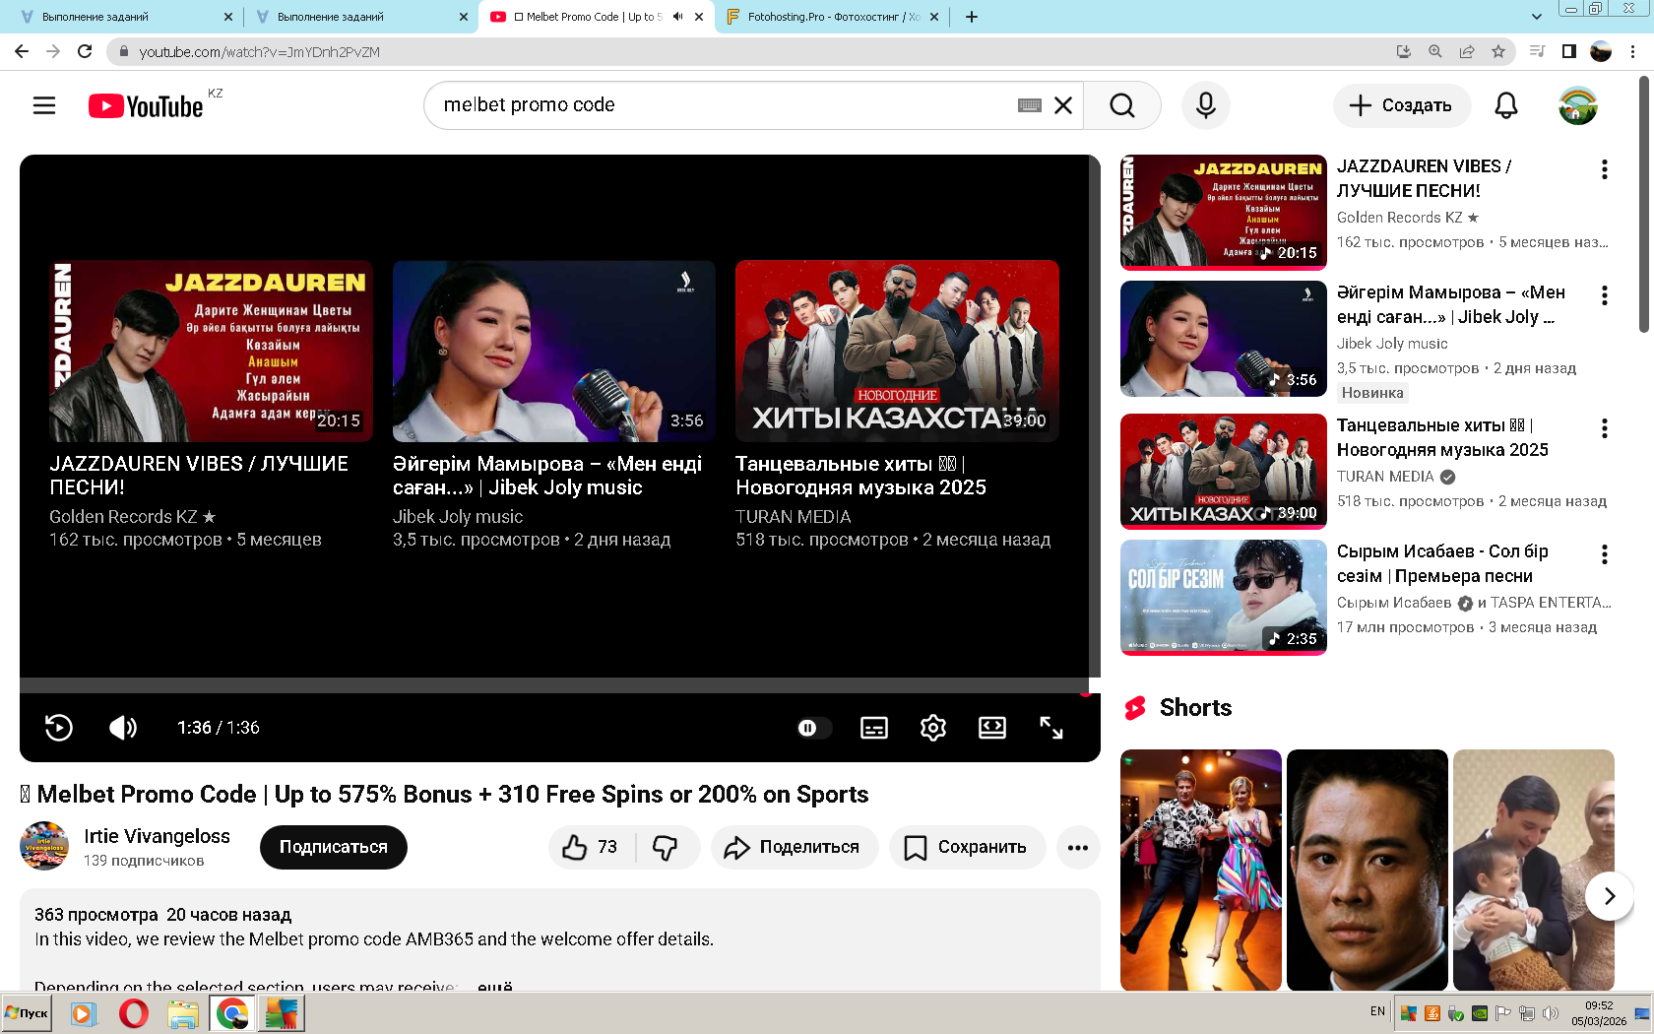Screen dimensions: 1654x1034
Task: Toggle subtitles in video player
Action: (873, 728)
